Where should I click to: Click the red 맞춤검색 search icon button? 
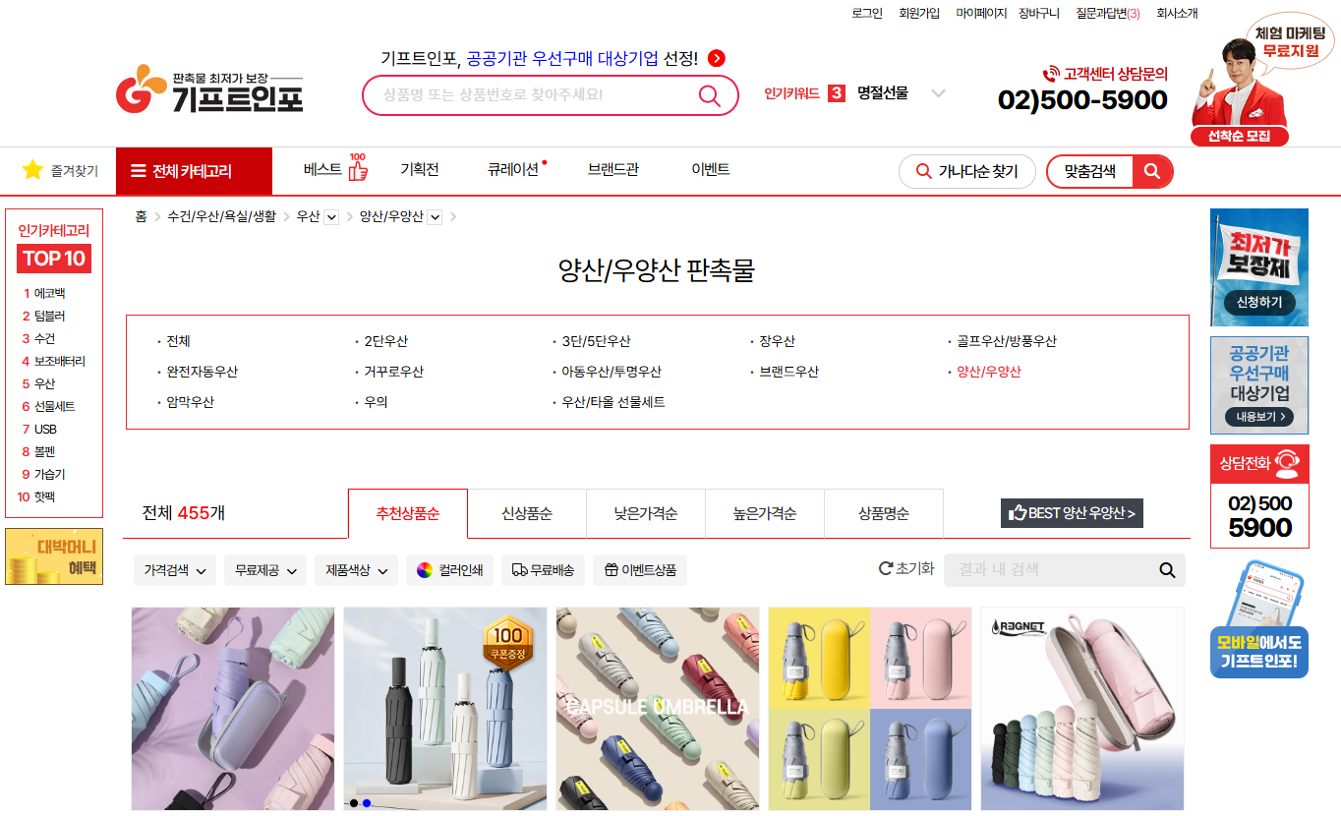pos(1152,171)
